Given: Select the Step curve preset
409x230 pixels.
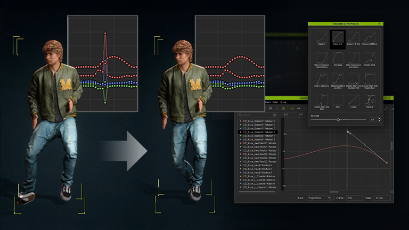Looking at the screenshot, I should pos(337,101).
